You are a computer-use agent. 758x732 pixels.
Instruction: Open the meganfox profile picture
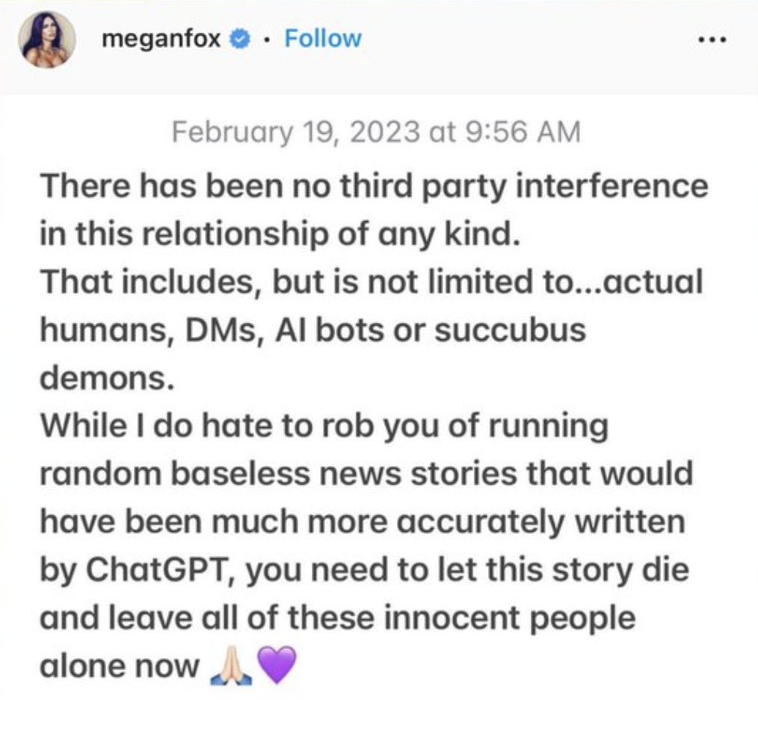pos(46,40)
